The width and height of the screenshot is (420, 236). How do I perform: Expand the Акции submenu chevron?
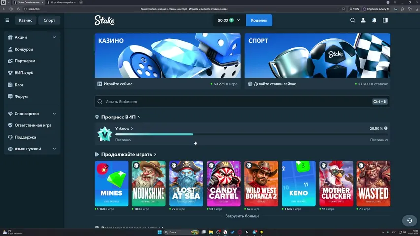54,37
